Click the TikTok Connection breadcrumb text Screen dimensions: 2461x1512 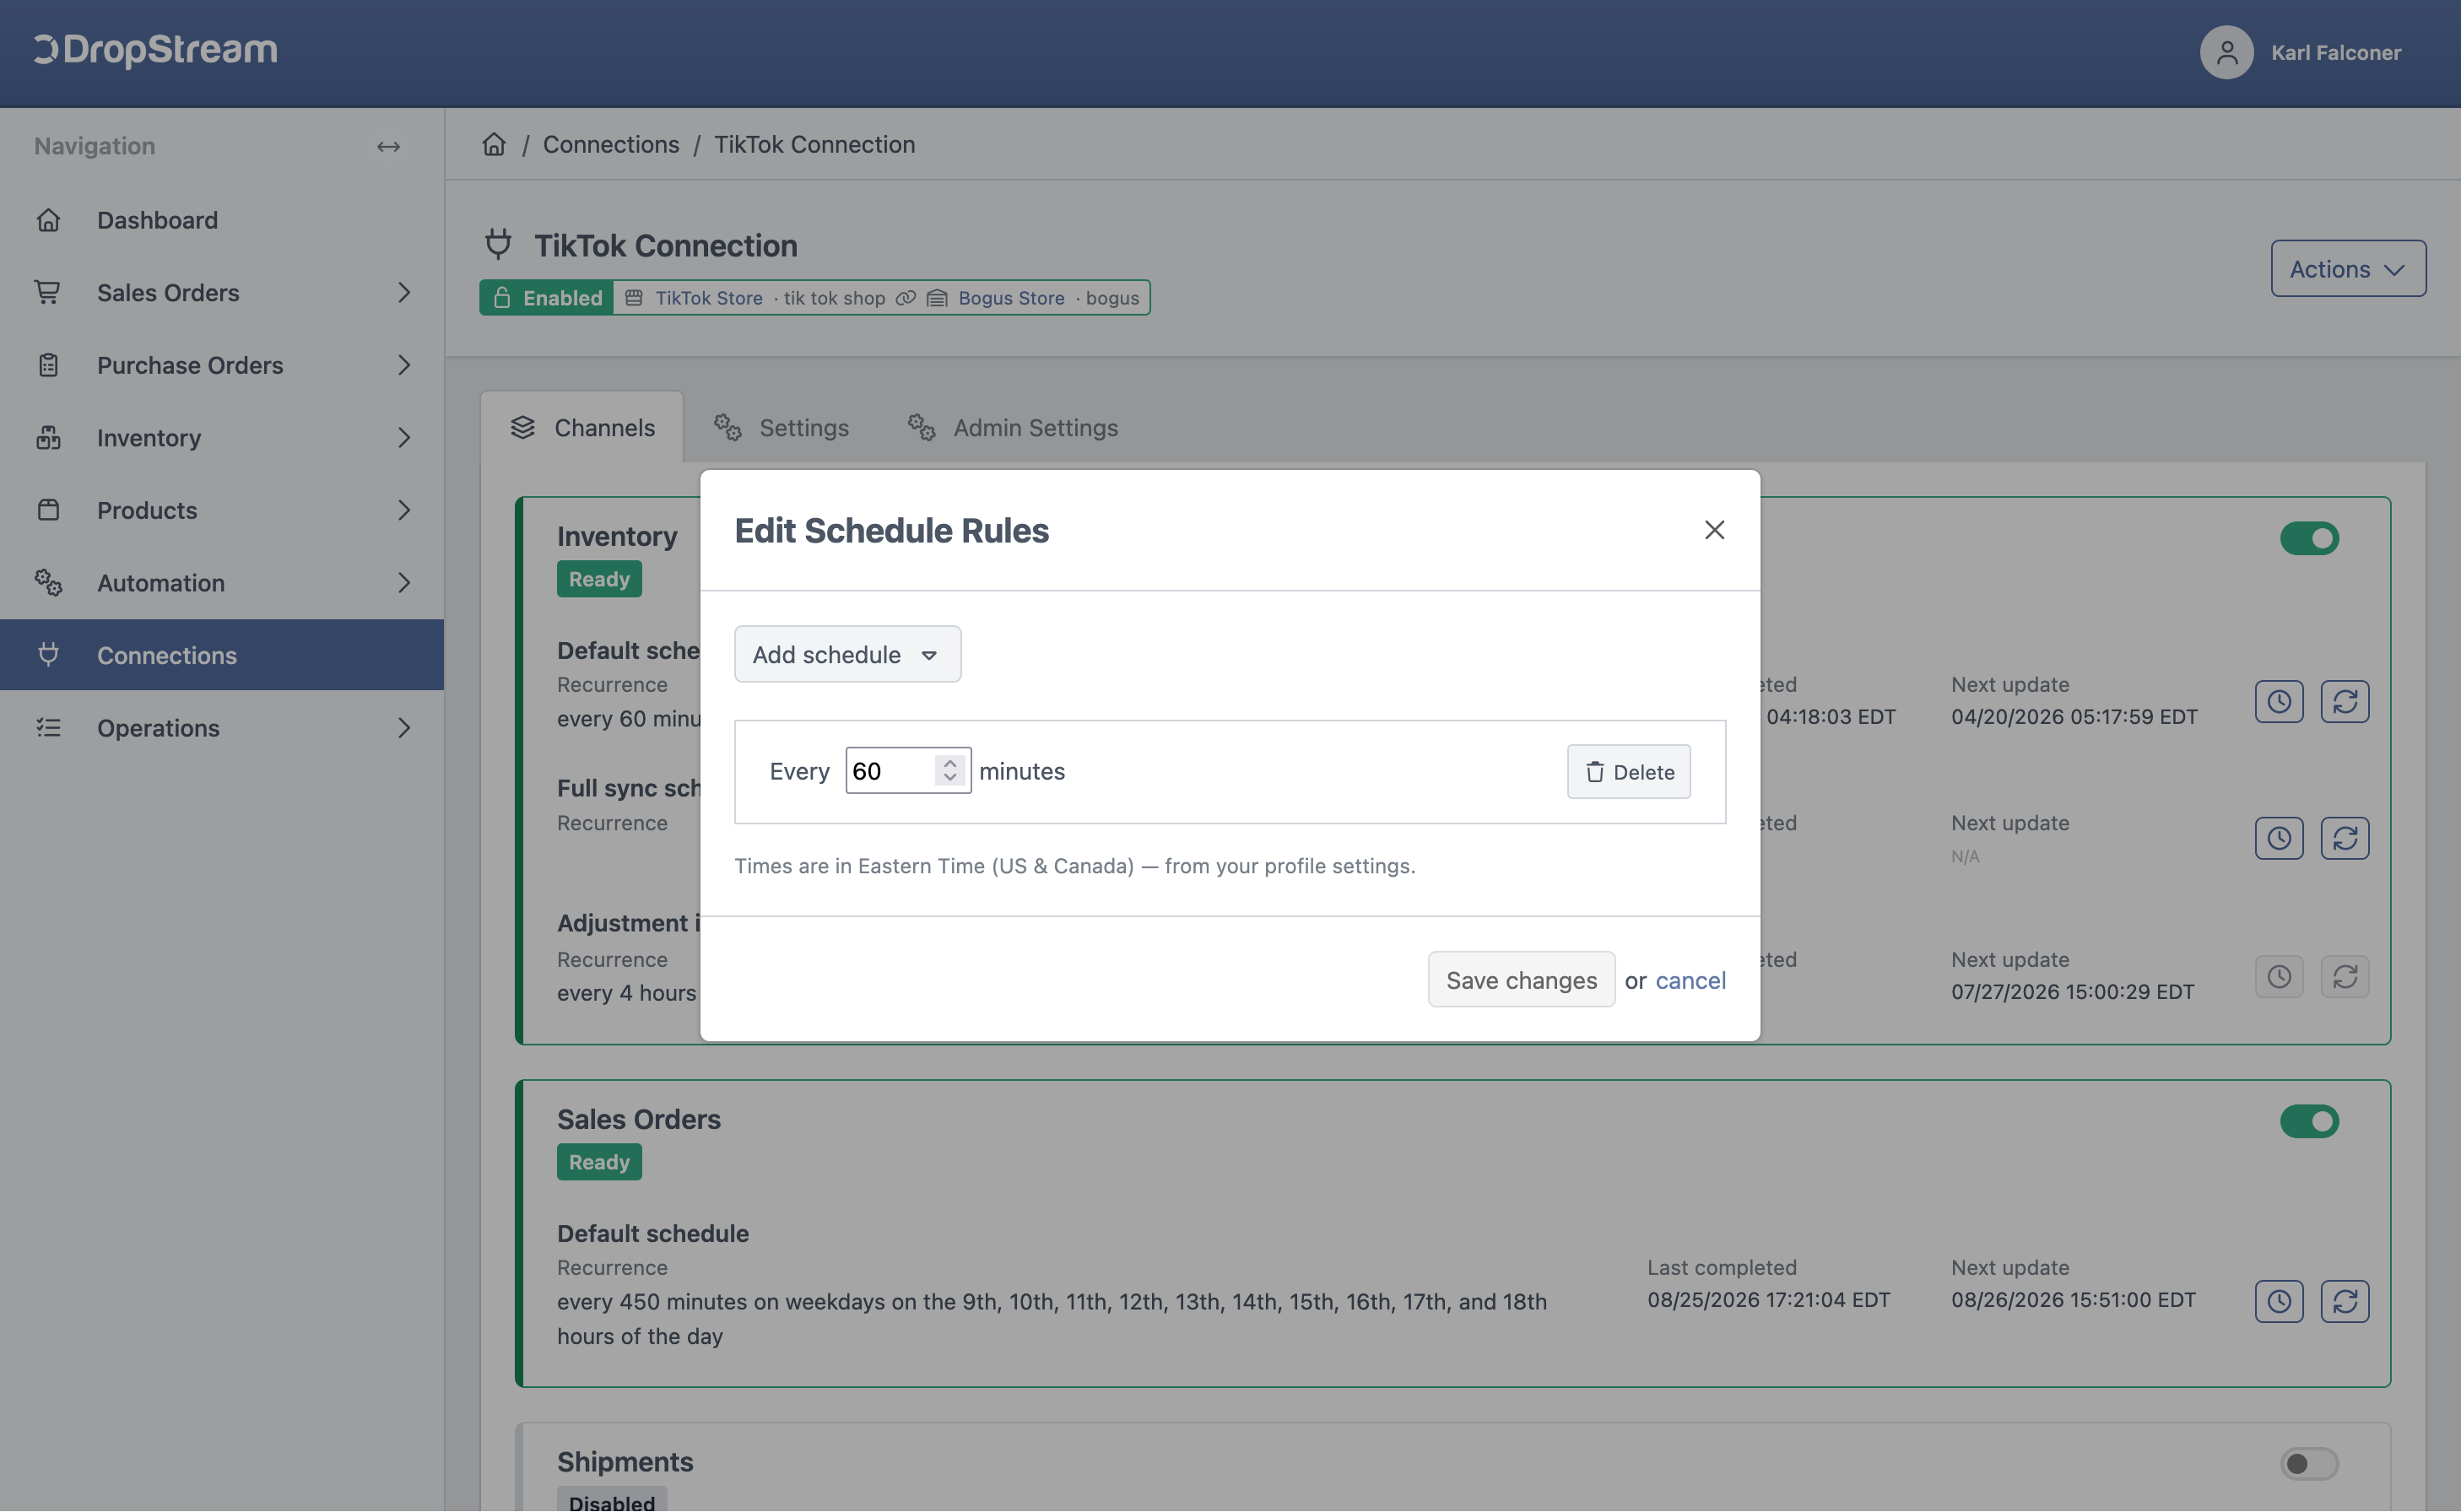(814, 144)
